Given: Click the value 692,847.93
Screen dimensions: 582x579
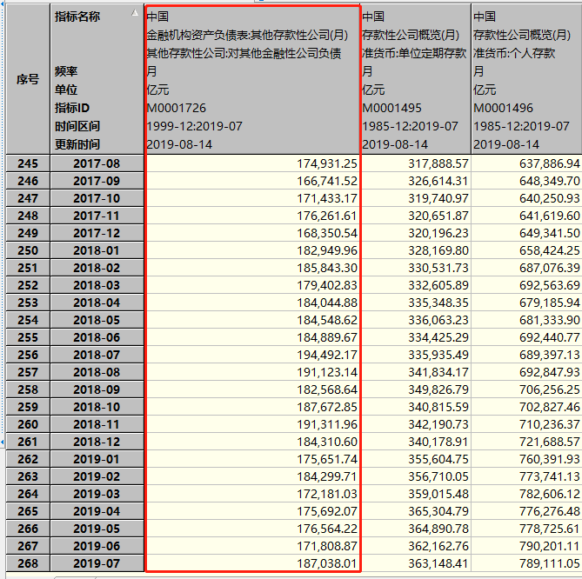Looking at the screenshot, I should point(549,372).
